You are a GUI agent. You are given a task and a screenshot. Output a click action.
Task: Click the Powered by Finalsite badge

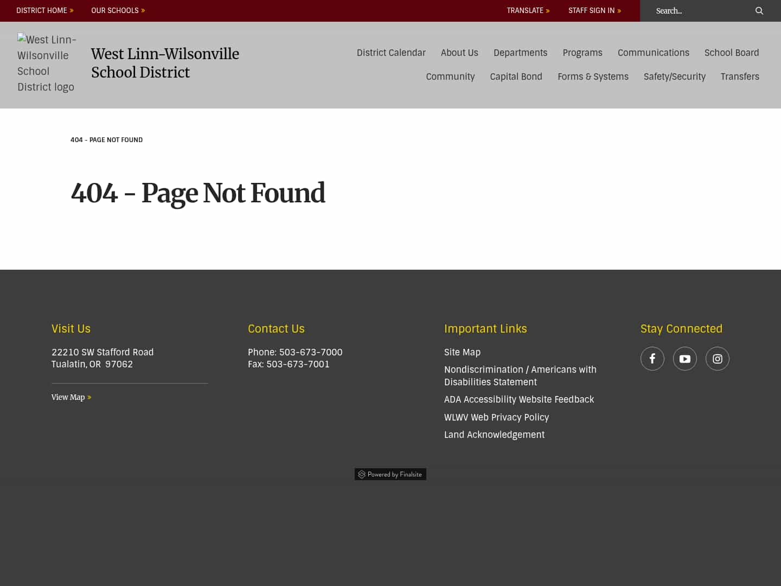click(390, 474)
